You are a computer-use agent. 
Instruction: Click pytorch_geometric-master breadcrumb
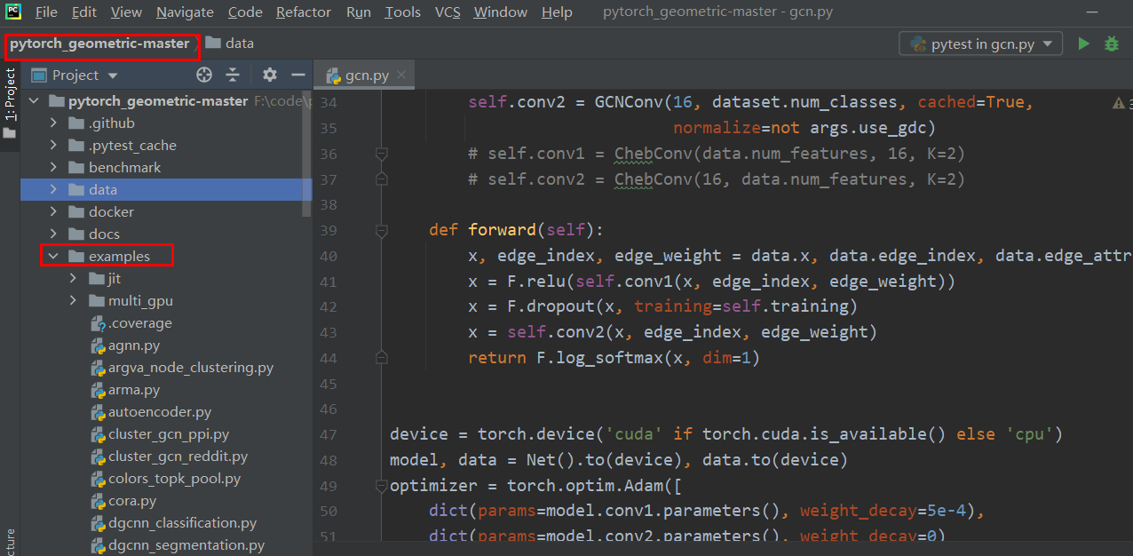(x=99, y=44)
